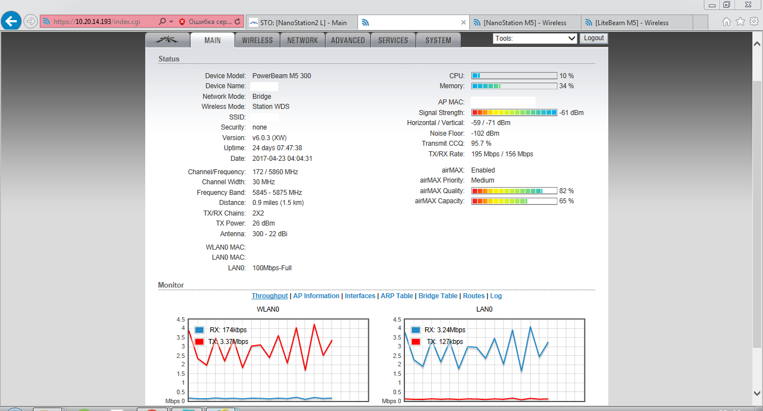Open the browser home icon
This screenshot has width=763, height=411.
point(727,22)
